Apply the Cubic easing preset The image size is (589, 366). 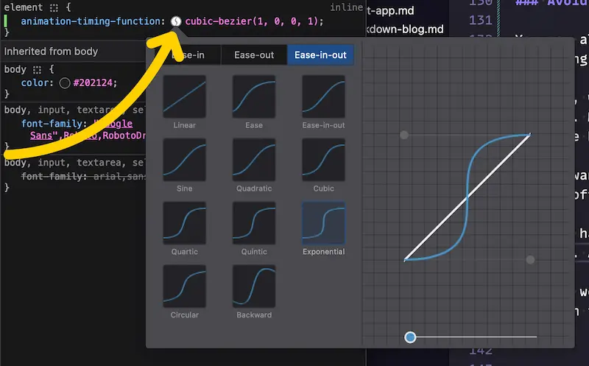click(323, 160)
